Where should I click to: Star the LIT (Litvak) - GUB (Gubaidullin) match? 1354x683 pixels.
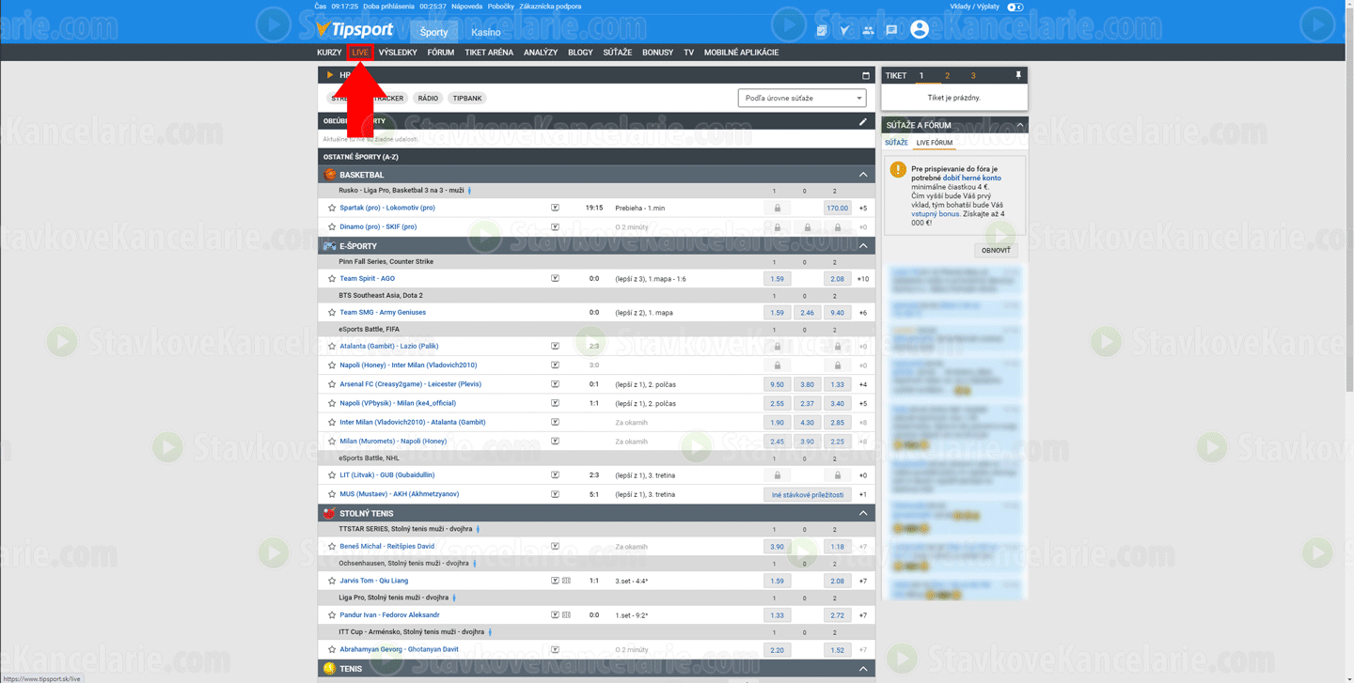[332, 474]
